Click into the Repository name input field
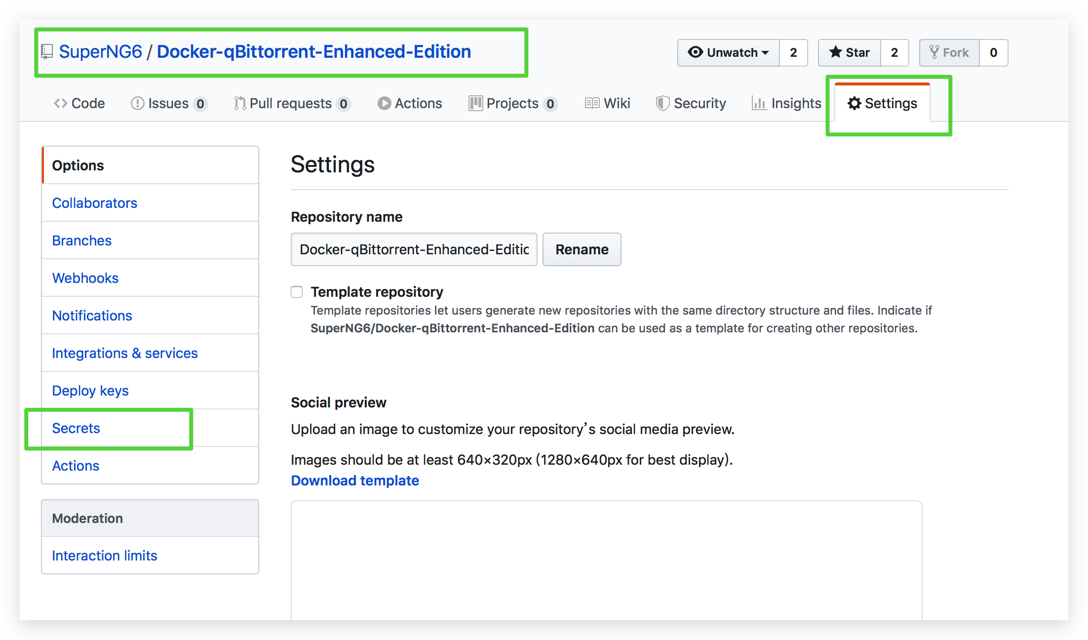This screenshot has height=640, width=1088. click(414, 249)
